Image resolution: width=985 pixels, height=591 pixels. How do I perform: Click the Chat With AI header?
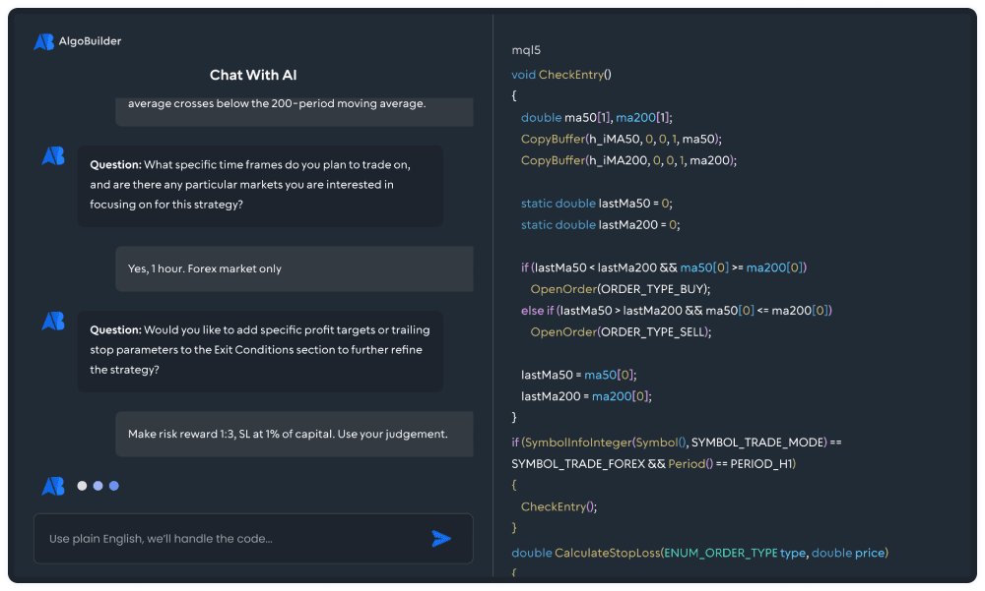point(253,75)
